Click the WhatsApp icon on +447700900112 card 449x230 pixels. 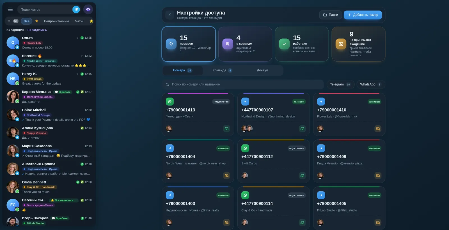245,148
